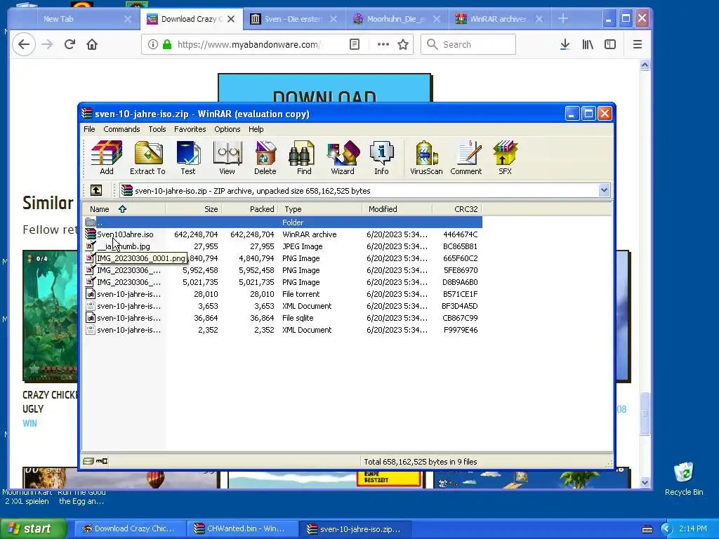719x539 pixels.
Task: Open the View file tool
Action: (227, 158)
